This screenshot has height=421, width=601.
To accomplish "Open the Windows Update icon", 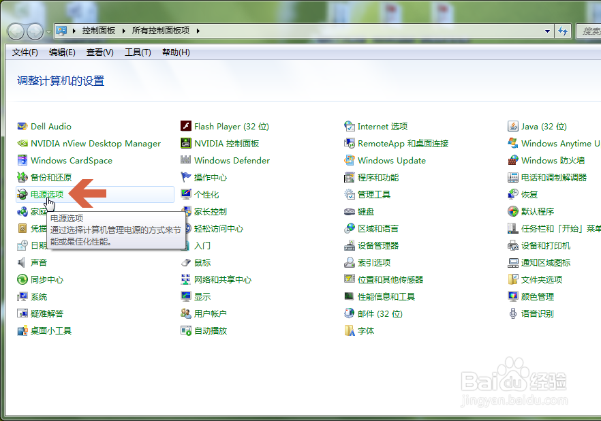I will pos(350,160).
